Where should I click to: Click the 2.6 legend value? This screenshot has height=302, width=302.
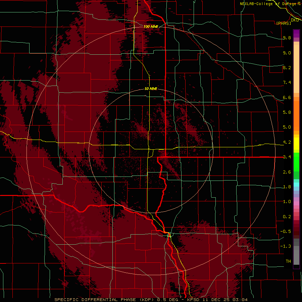[287, 172]
